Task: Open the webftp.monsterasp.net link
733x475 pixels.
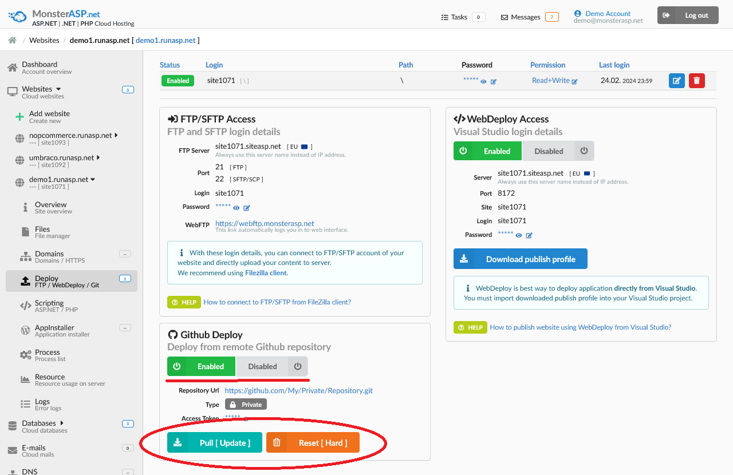Action: [265, 223]
